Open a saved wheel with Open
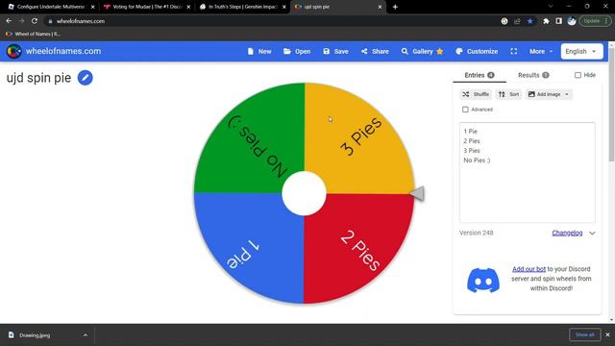 297,51
